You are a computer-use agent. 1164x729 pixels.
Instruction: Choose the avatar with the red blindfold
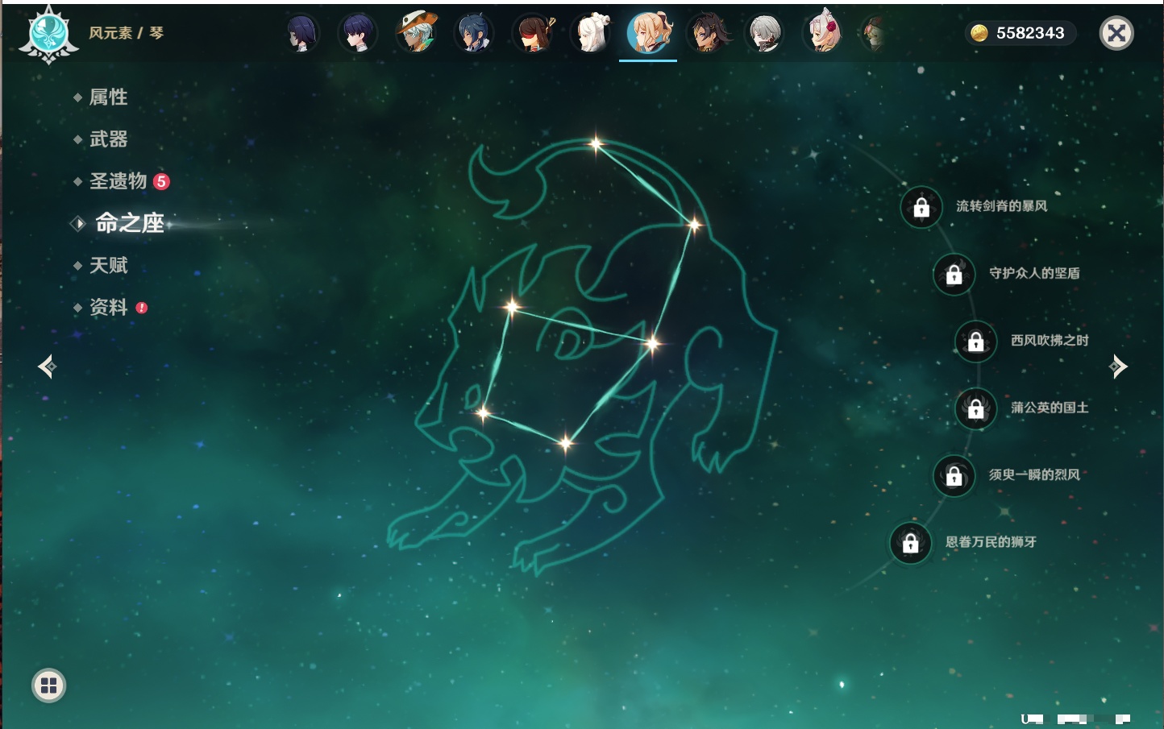(533, 33)
